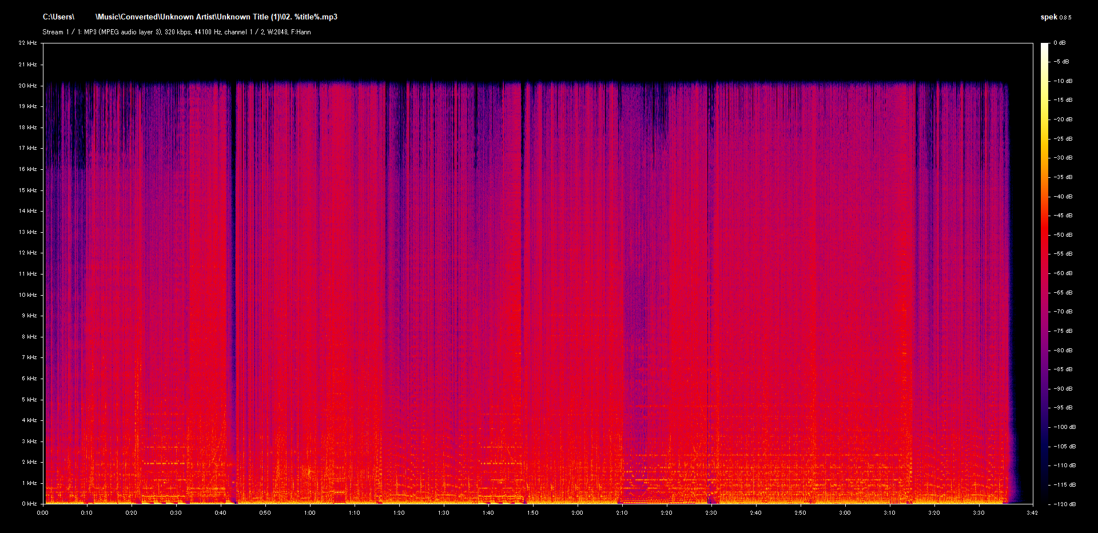Click the dB color gradient bar
This screenshot has width=1098, height=533.
[1044, 273]
